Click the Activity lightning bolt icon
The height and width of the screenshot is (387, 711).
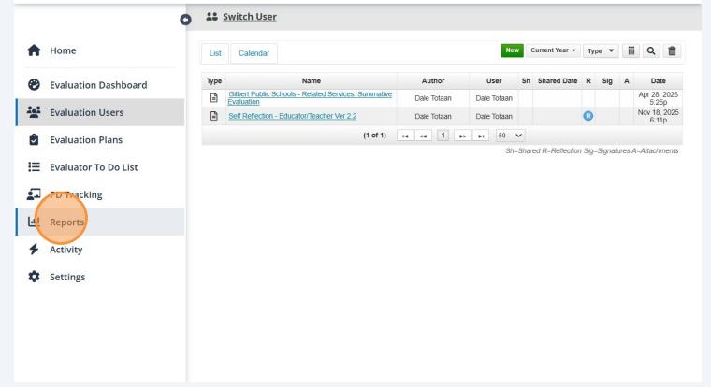click(x=34, y=250)
